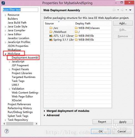Select XDoclet
Viewport: 135px width, 138px height.
(x=17, y=100)
